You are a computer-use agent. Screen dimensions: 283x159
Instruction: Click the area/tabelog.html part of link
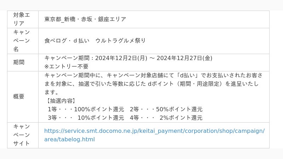coord(69,139)
